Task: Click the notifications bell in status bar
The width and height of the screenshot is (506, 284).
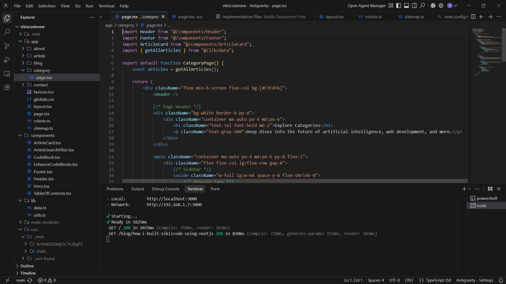Action: (501, 280)
